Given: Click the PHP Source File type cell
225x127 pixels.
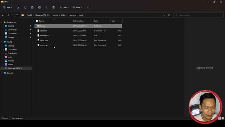Looking at the screenshot, I should (100, 41).
